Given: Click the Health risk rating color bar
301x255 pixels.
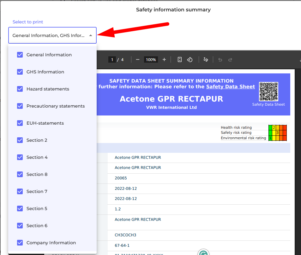Looking at the screenshot, I should pos(278,127).
